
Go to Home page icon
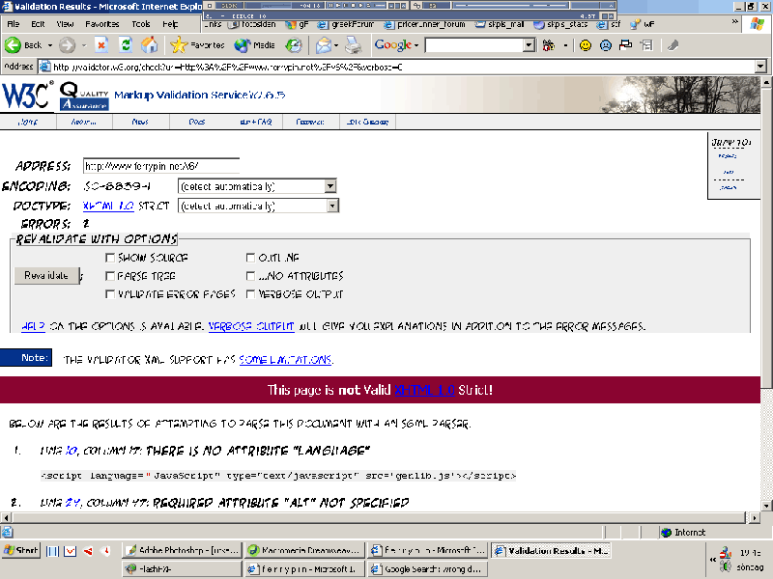(x=150, y=45)
